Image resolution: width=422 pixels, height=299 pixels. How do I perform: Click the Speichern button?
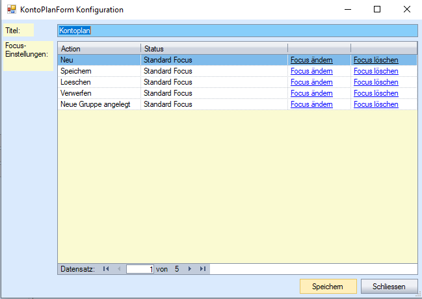point(328,287)
